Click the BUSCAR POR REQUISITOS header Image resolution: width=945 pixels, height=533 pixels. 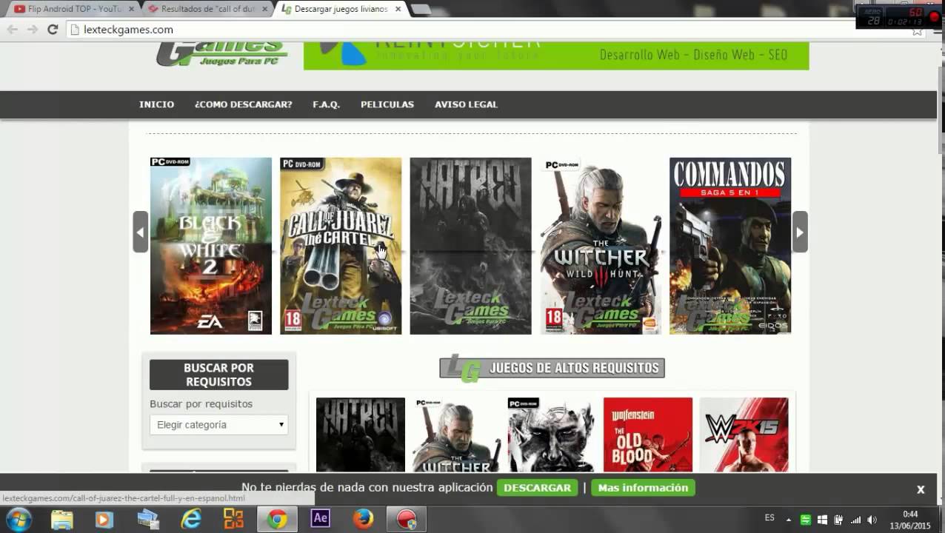pos(219,375)
